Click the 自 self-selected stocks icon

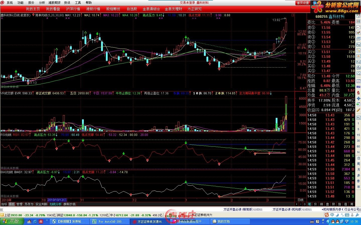pos(358,56)
